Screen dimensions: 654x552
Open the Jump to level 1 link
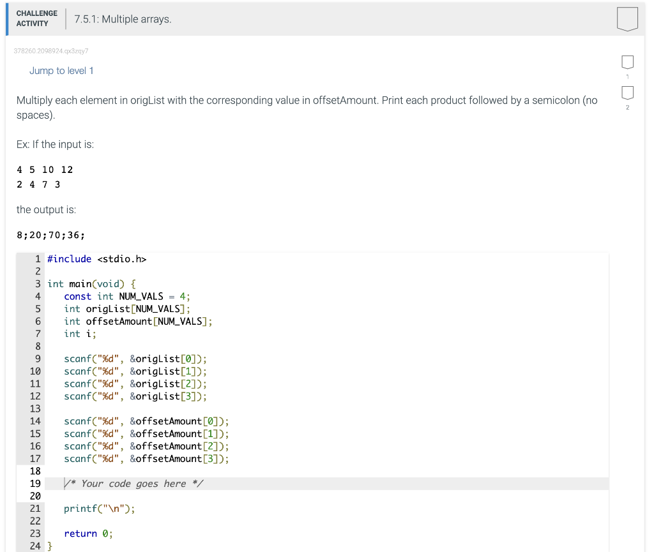pos(61,70)
